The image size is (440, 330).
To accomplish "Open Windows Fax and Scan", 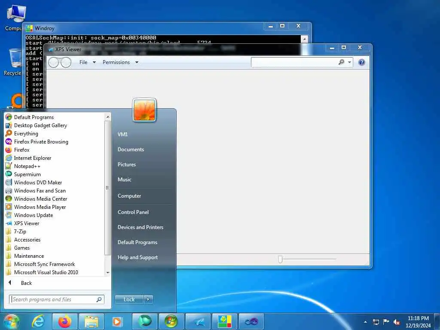I will pyautogui.click(x=36, y=190).
